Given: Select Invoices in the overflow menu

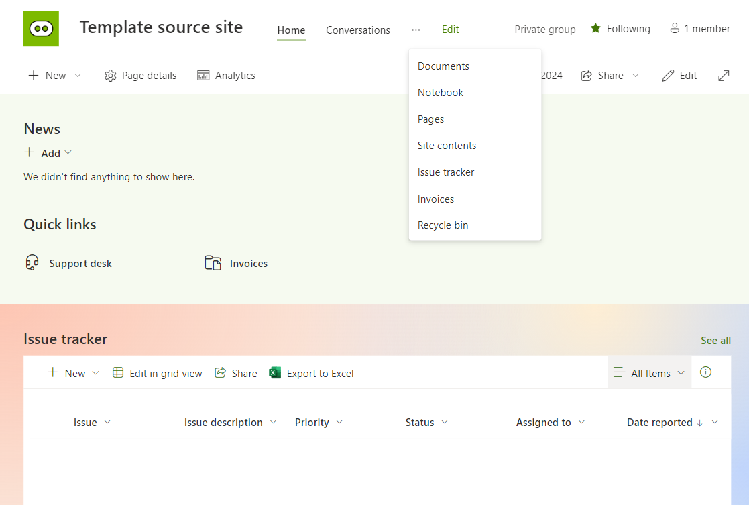Looking at the screenshot, I should tap(475, 199).
